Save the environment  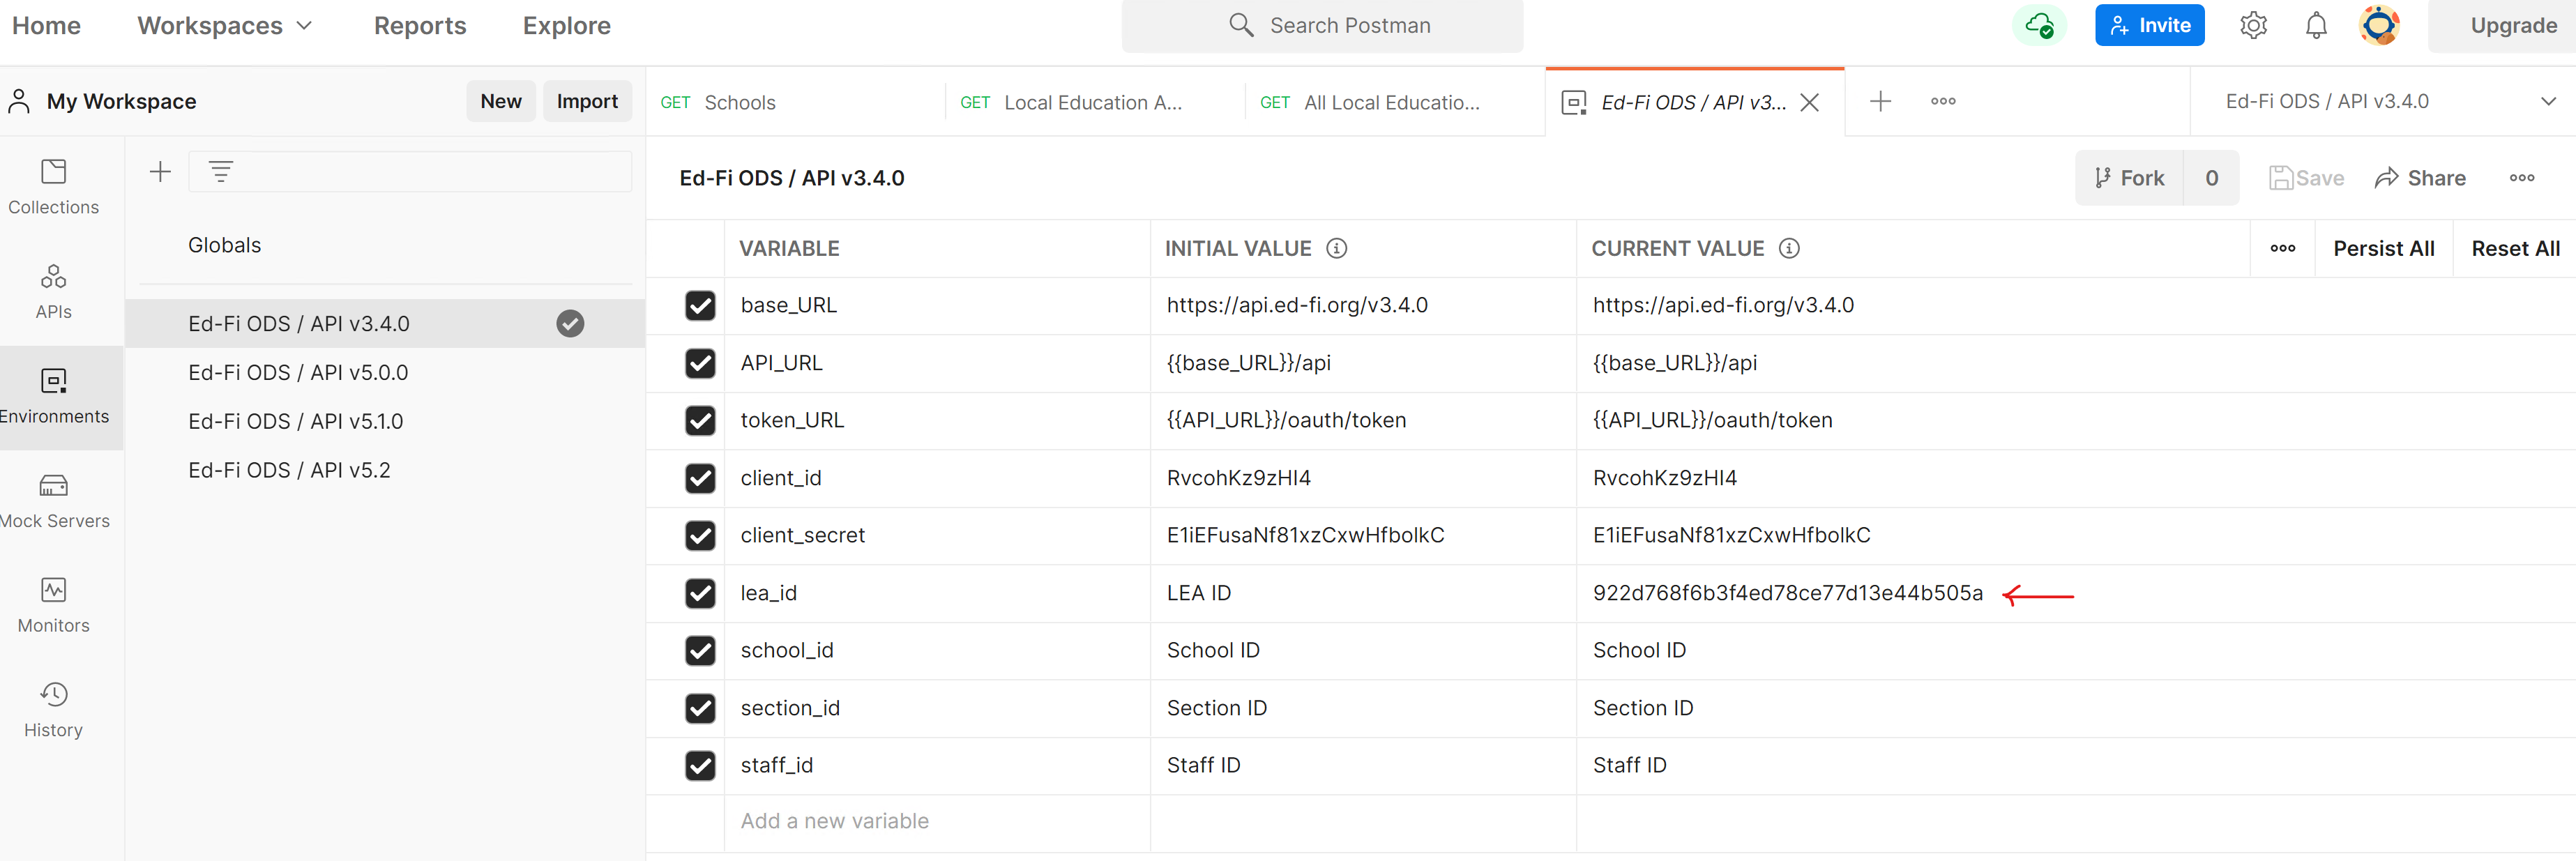2306,178
